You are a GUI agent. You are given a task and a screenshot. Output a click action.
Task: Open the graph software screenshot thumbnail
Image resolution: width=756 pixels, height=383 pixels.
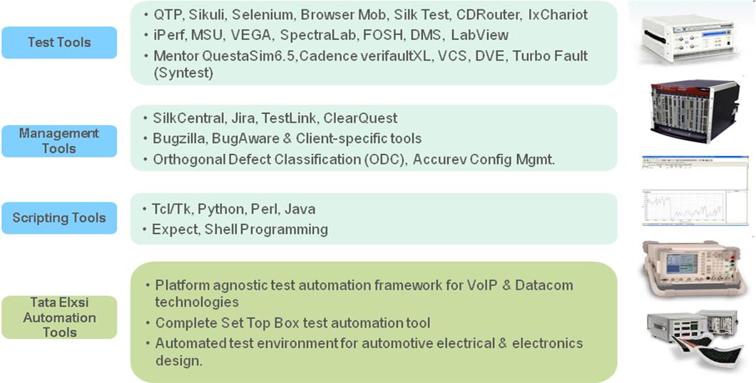(695, 191)
